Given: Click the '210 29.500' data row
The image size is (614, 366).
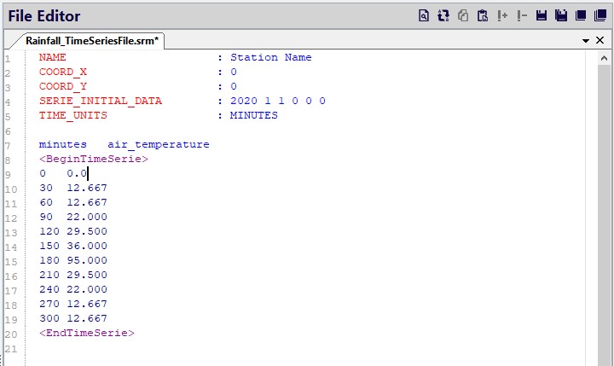Looking at the screenshot, I should [72, 275].
